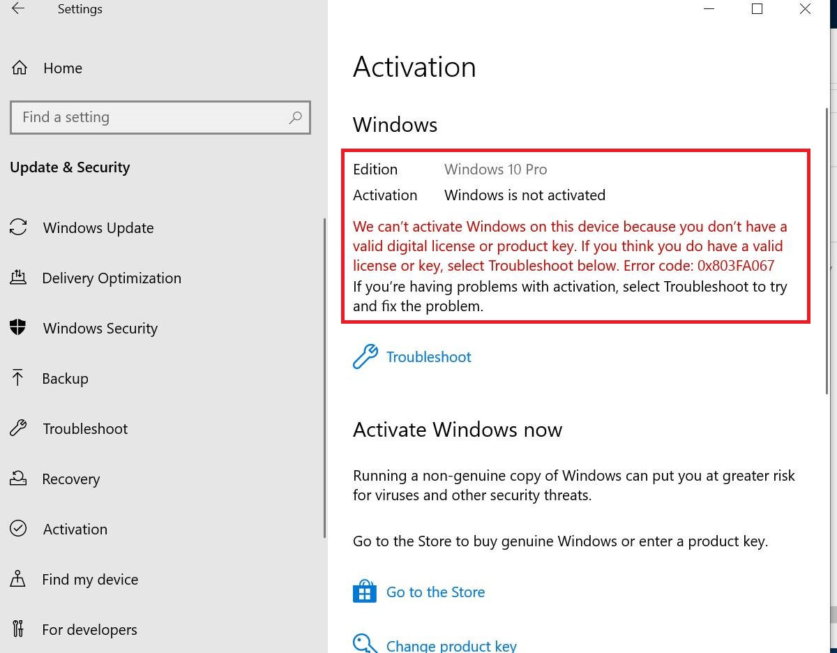Focus the Find a setting search field
The height and width of the screenshot is (653, 837).
pyautogui.click(x=160, y=117)
